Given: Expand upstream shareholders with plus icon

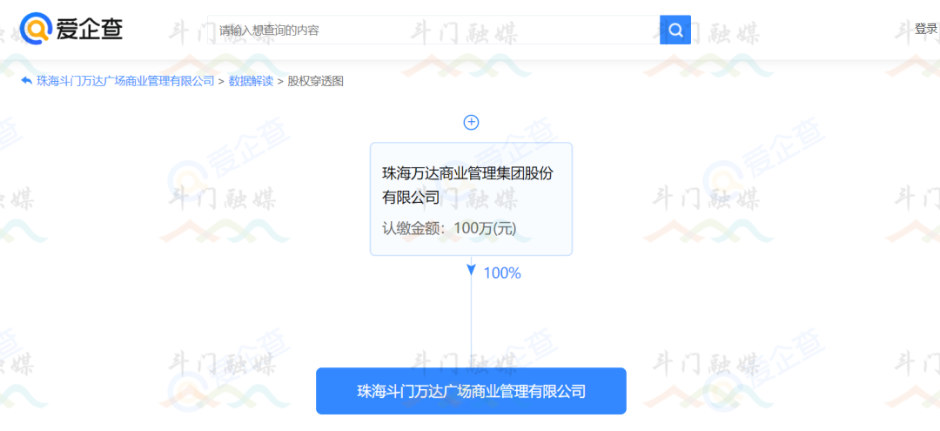Looking at the screenshot, I should point(471,122).
